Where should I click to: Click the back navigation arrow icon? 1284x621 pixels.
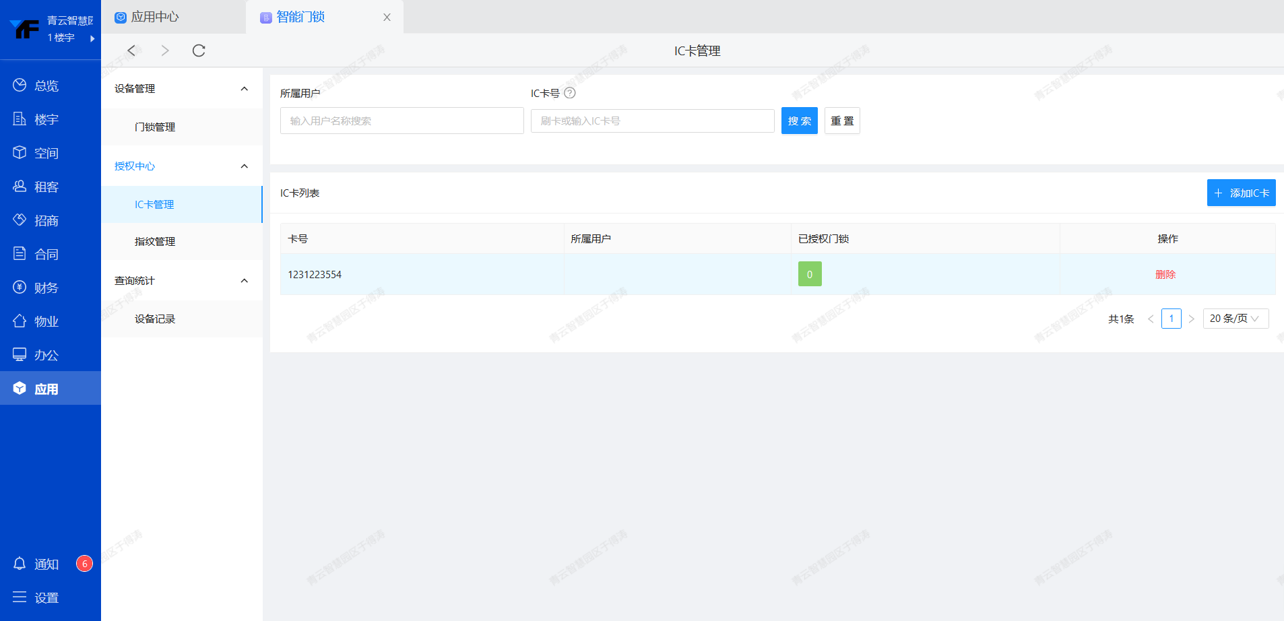click(131, 51)
